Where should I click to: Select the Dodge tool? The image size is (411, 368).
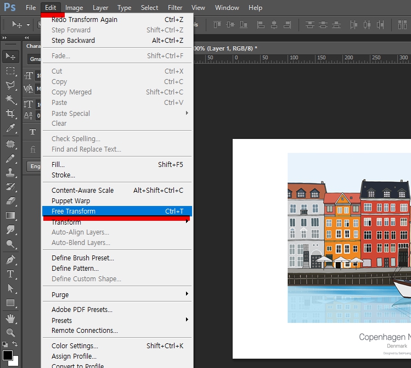(x=10, y=244)
